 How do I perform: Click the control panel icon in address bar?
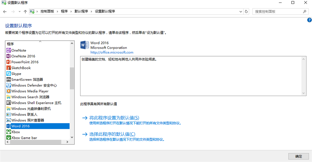tap(32, 12)
